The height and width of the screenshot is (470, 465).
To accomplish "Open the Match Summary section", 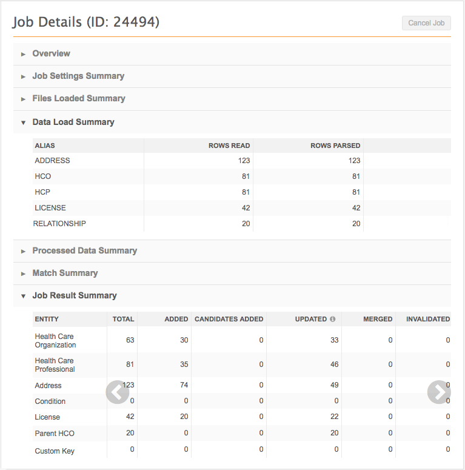I will click(x=65, y=274).
